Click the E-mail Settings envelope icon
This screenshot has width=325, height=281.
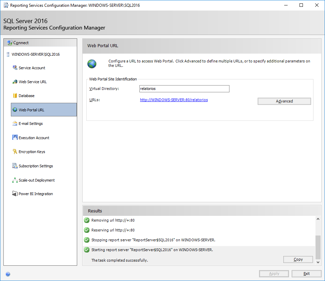point(15,123)
